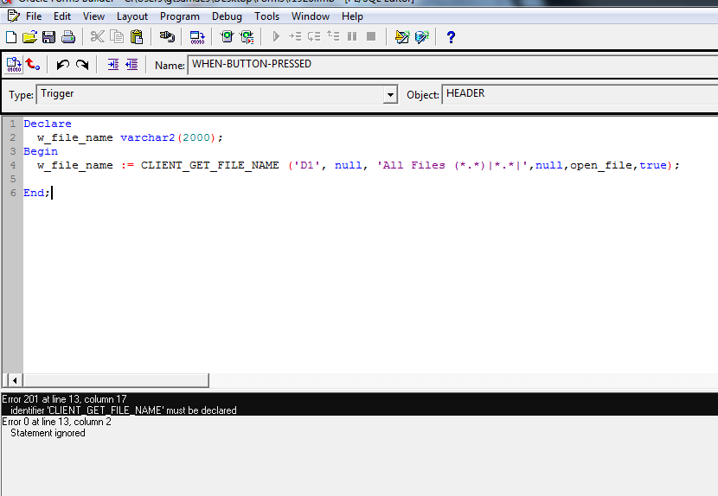Click the Pause debug icon
This screenshot has height=496, width=718.
[x=352, y=36]
